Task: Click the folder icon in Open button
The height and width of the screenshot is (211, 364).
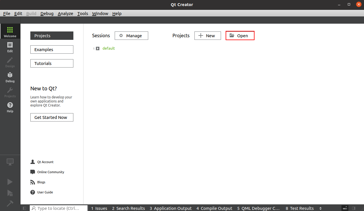Action: tap(232, 36)
